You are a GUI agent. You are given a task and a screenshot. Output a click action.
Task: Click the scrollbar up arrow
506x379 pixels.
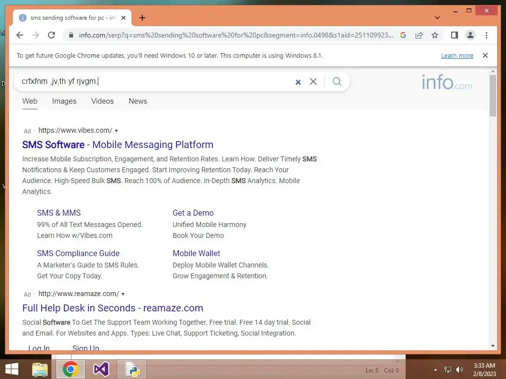pyautogui.click(x=493, y=71)
